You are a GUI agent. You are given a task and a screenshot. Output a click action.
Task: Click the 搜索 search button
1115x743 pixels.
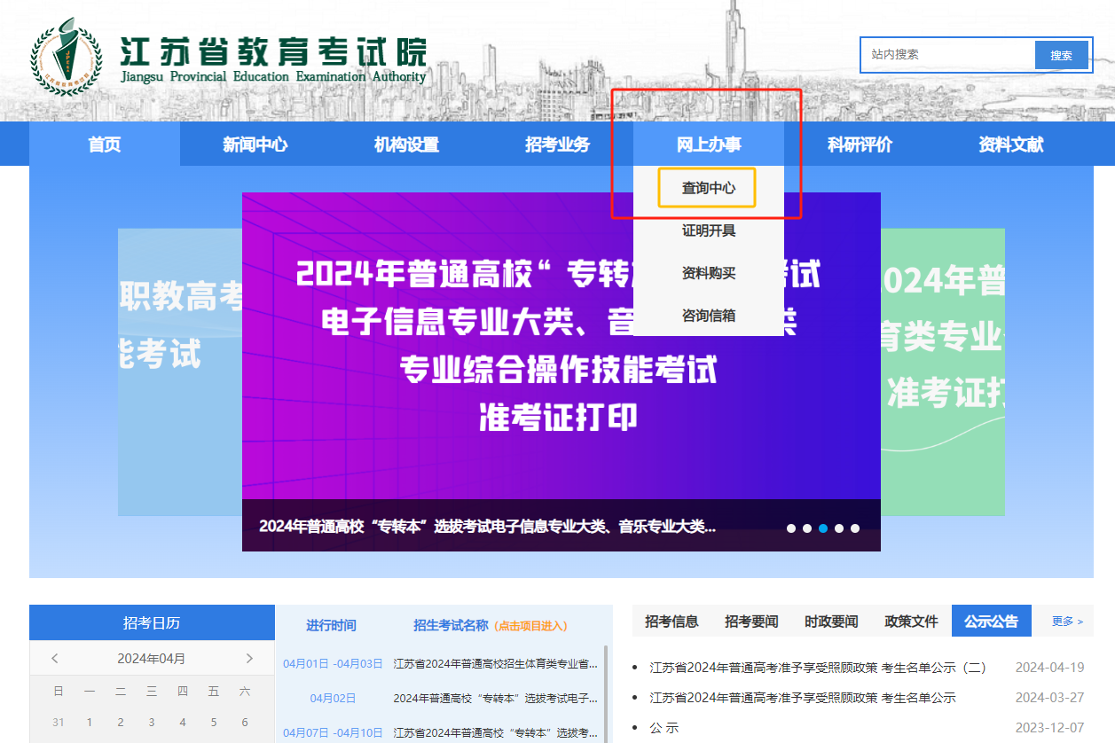coord(1061,55)
